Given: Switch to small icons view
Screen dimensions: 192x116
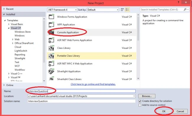Looking at the screenshot, I should (x=122, y=10).
